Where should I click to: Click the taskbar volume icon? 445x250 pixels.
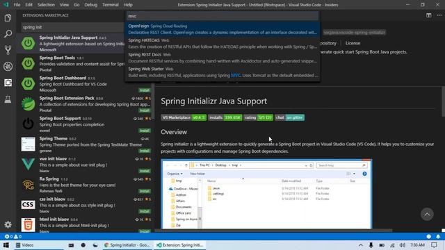[402, 245]
